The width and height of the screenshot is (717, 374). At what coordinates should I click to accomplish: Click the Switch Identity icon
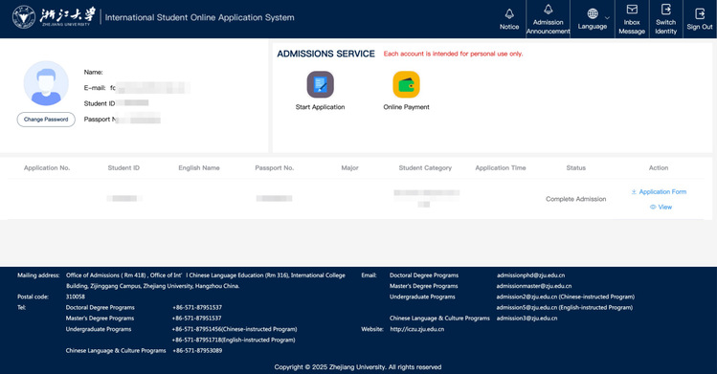(x=666, y=10)
